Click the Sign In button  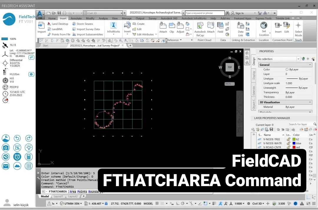tap(238, 13)
